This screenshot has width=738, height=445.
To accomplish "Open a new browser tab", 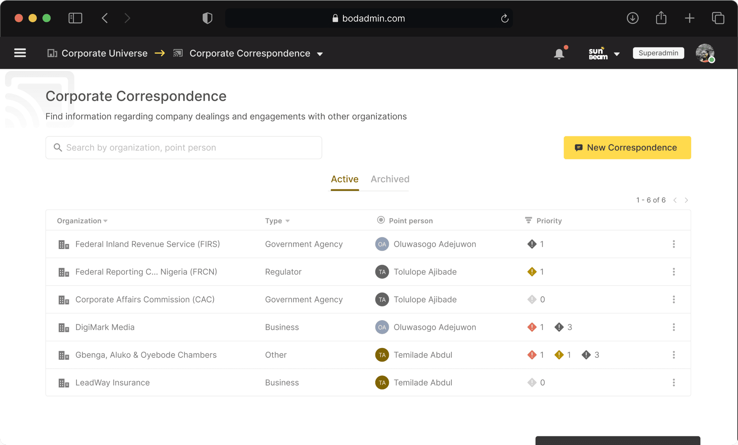I will pyautogui.click(x=689, y=18).
